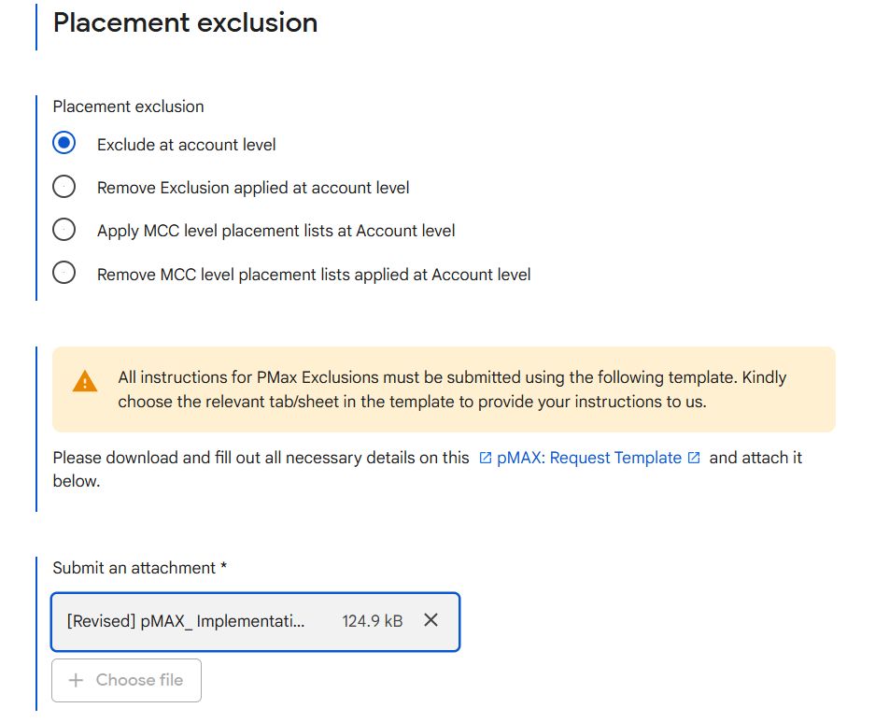The height and width of the screenshot is (722, 875).
Task: Remove the attached file with the X icon
Action: pyautogui.click(x=430, y=620)
